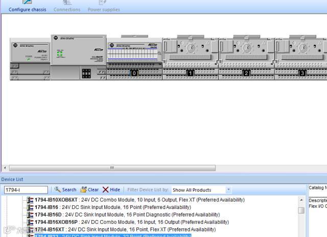Image resolution: width=327 pixels, height=237 pixels.
Task: Open the Show All Products filter dropdown
Action: click(229, 189)
